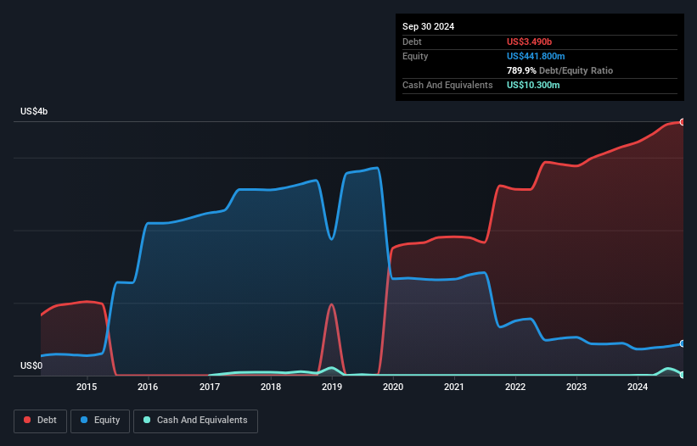The width and height of the screenshot is (697, 446).
Task: Toggle the Debt series legend button
Action: [x=41, y=421]
